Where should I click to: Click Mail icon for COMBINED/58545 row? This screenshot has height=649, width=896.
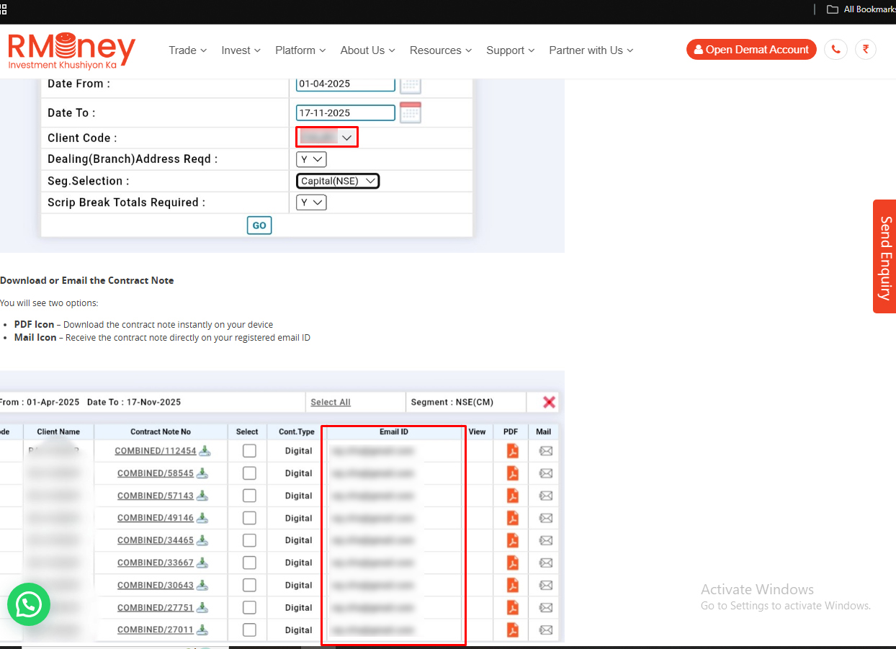(x=546, y=473)
